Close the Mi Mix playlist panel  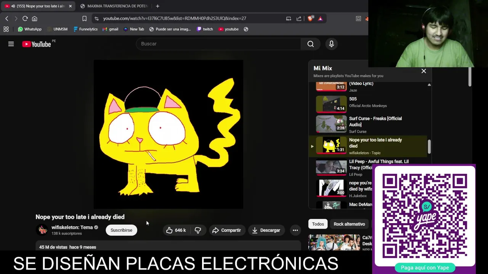(424, 71)
